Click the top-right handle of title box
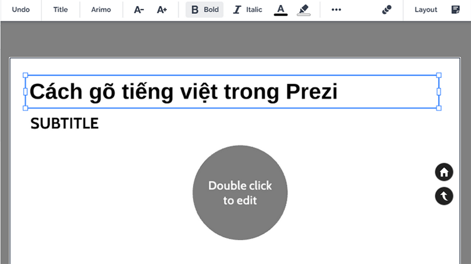471x264 pixels. pos(439,75)
